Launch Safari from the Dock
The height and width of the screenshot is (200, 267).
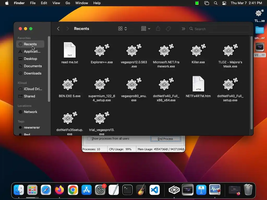coord(46,190)
